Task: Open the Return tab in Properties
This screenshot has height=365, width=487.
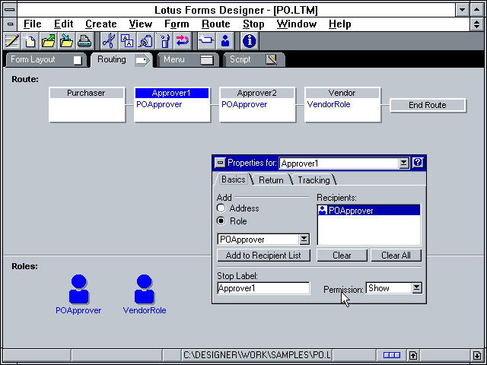Action: point(271,180)
